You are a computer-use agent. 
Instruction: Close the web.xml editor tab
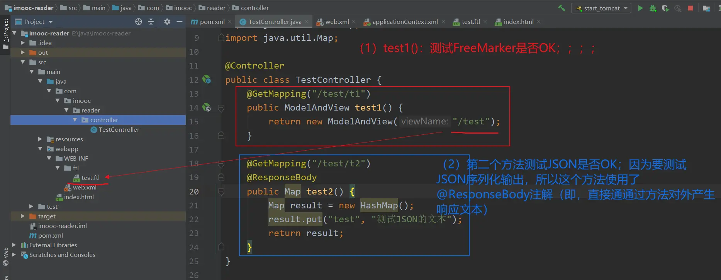pyautogui.click(x=354, y=22)
